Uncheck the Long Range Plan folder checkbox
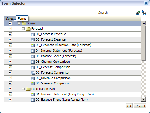 tap(10, 88)
